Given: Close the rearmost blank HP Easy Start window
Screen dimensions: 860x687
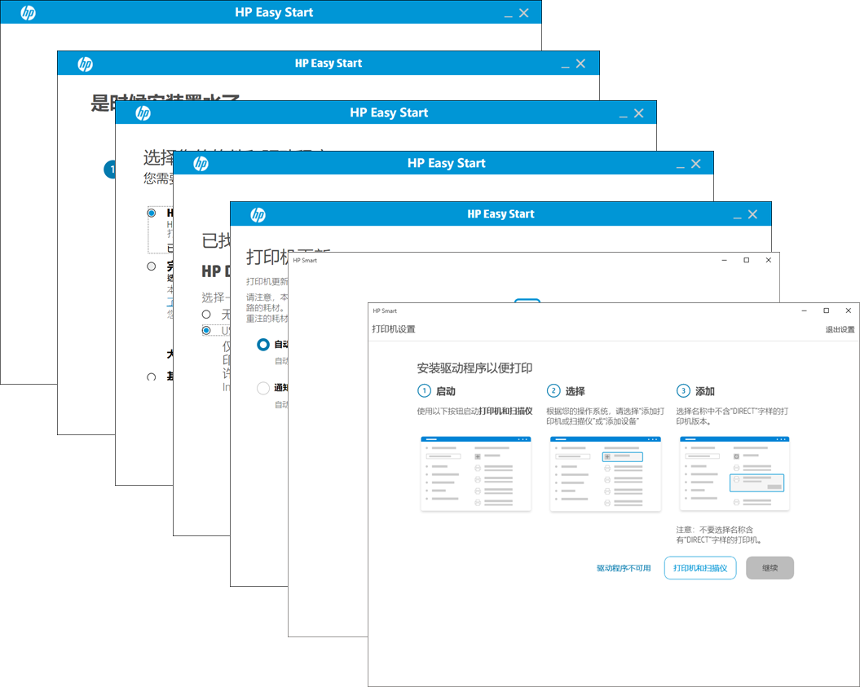Looking at the screenshot, I should click(x=524, y=12).
